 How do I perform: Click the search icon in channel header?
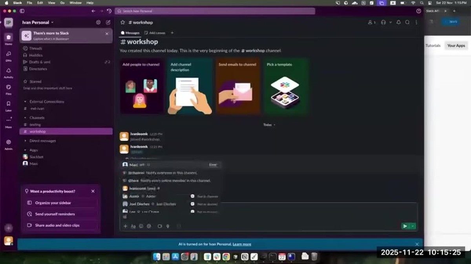[407, 22]
